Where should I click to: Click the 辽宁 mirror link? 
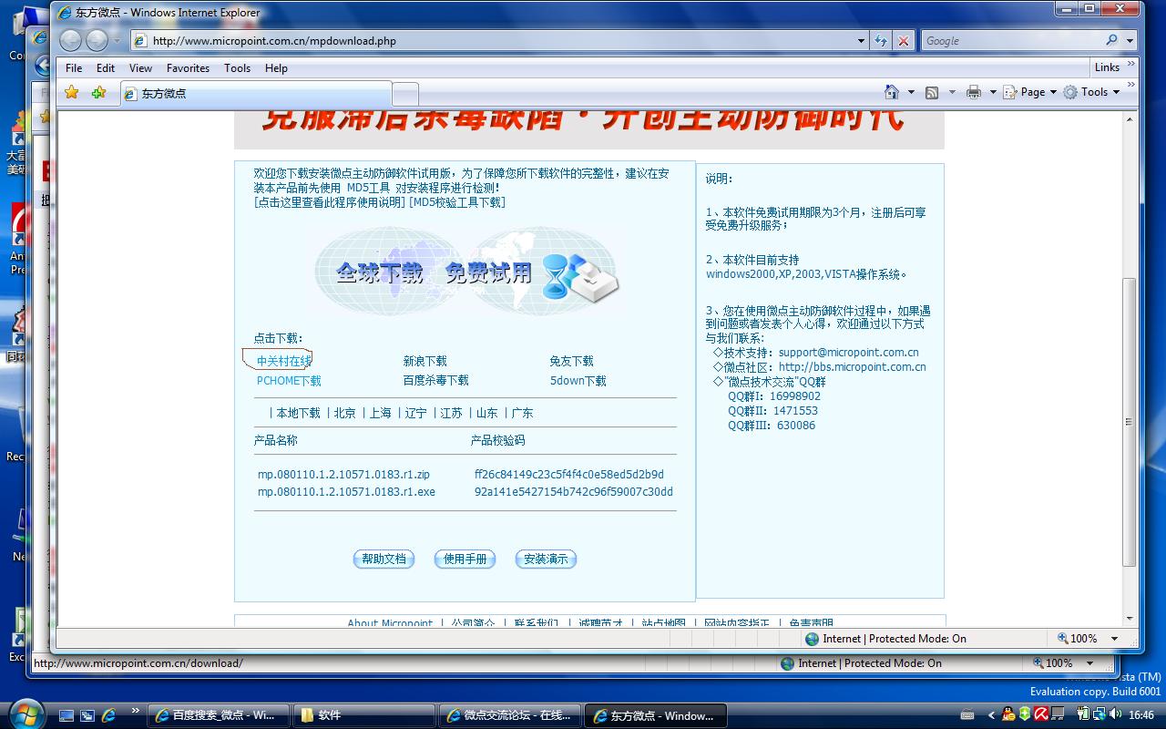tap(416, 413)
